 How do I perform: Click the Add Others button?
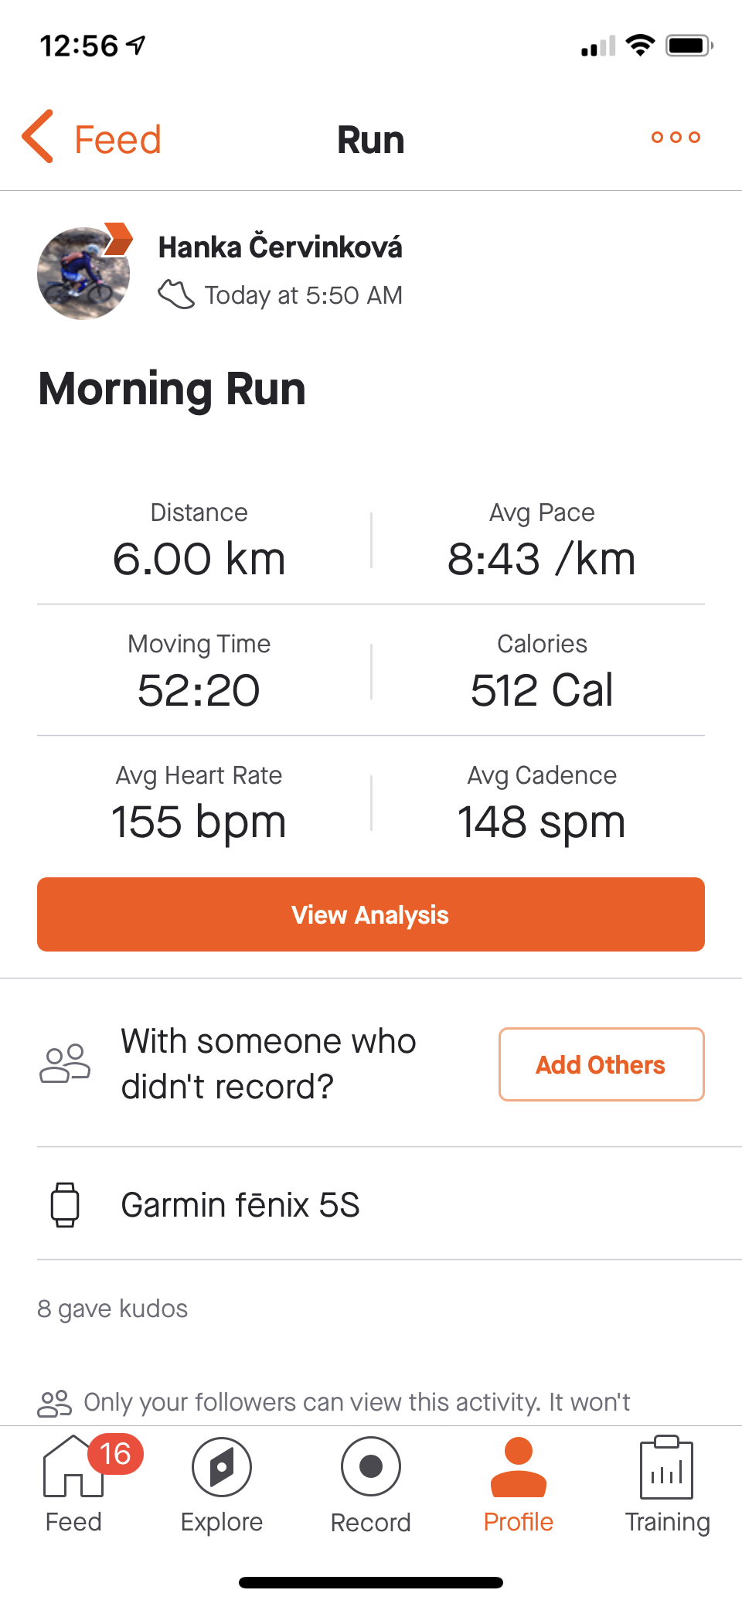pyautogui.click(x=601, y=1064)
